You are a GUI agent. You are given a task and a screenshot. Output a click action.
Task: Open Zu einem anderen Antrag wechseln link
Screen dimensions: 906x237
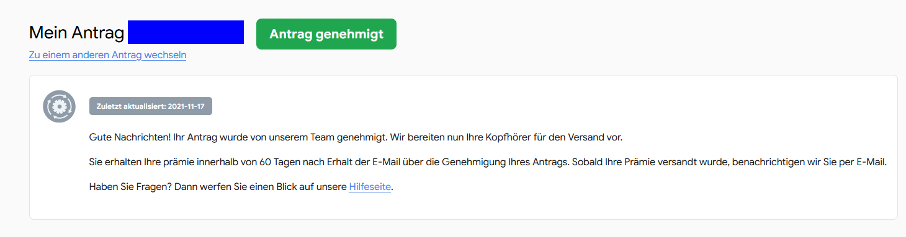click(107, 55)
